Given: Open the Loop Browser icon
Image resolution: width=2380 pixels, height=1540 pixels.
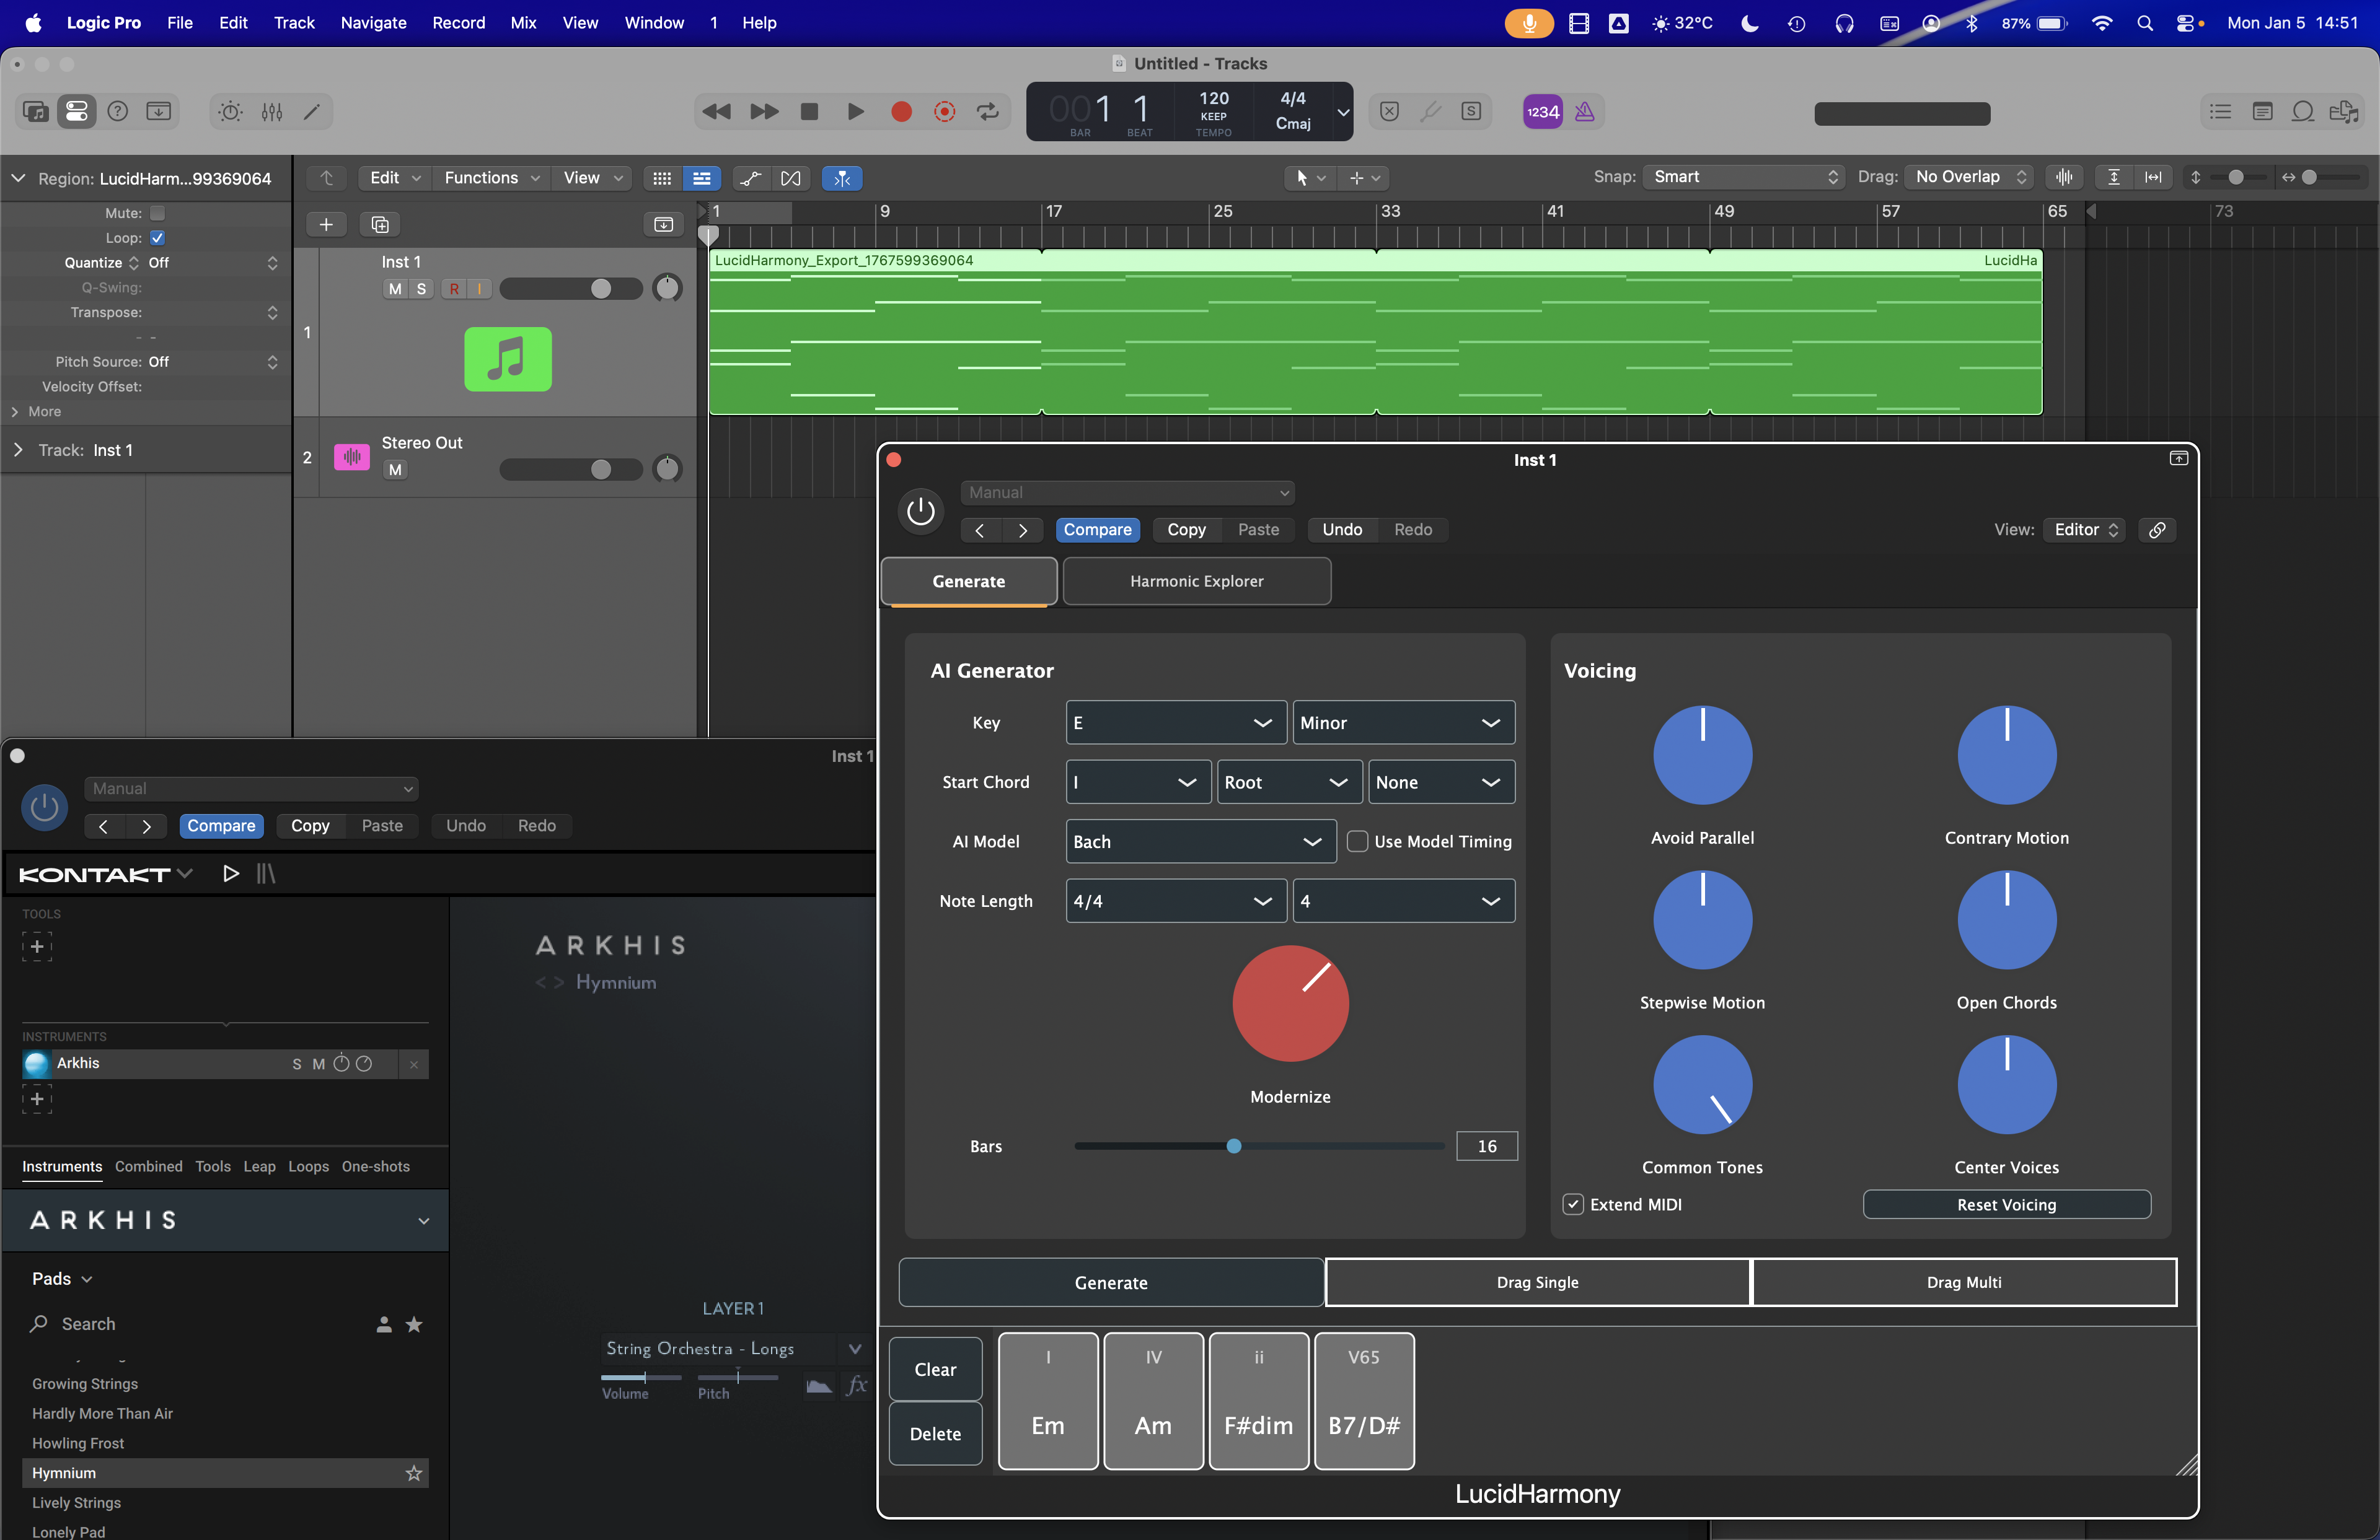Looking at the screenshot, I should 2303,112.
